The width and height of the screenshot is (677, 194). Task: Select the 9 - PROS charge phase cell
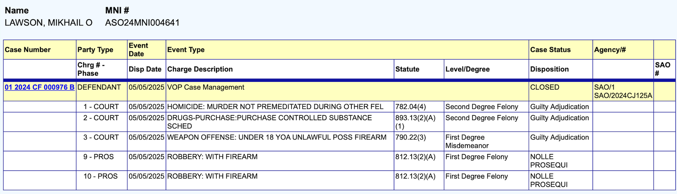click(x=99, y=157)
